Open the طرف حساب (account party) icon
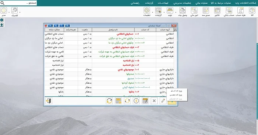 pos(240,11)
